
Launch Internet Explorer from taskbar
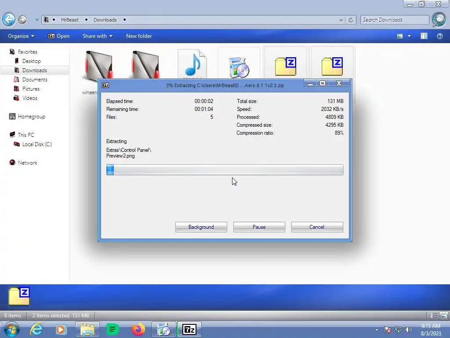(36, 329)
